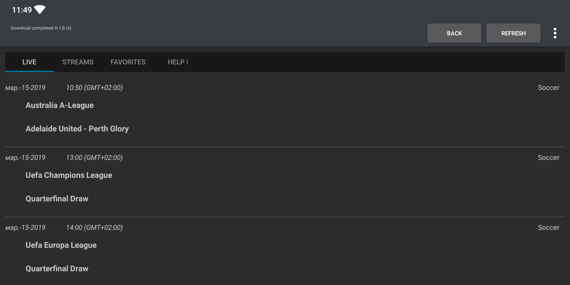Screen dimensions: 570x285
Task: Open the STREAMS tab
Action: pyautogui.click(x=78, y=62)
